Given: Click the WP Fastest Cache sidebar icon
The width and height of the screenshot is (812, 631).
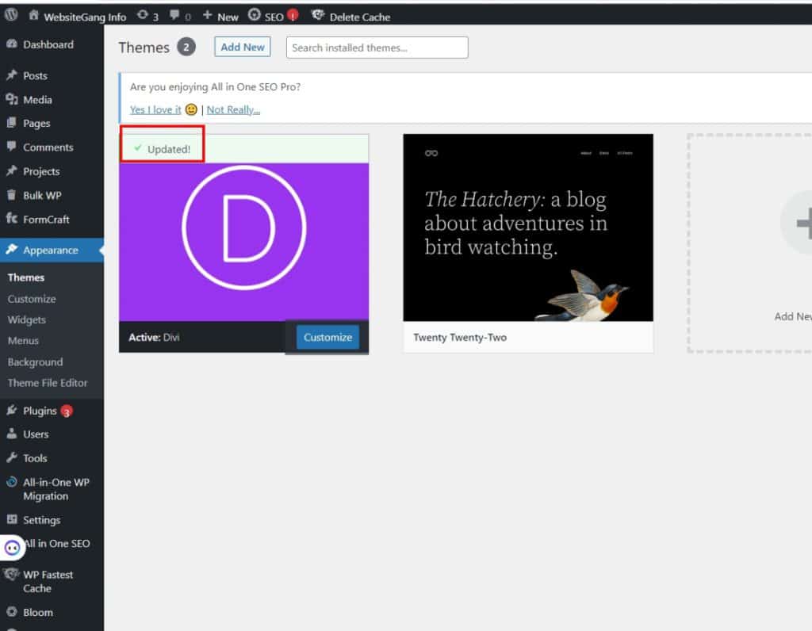Looking at the screenshot, I should coord(11,574).
